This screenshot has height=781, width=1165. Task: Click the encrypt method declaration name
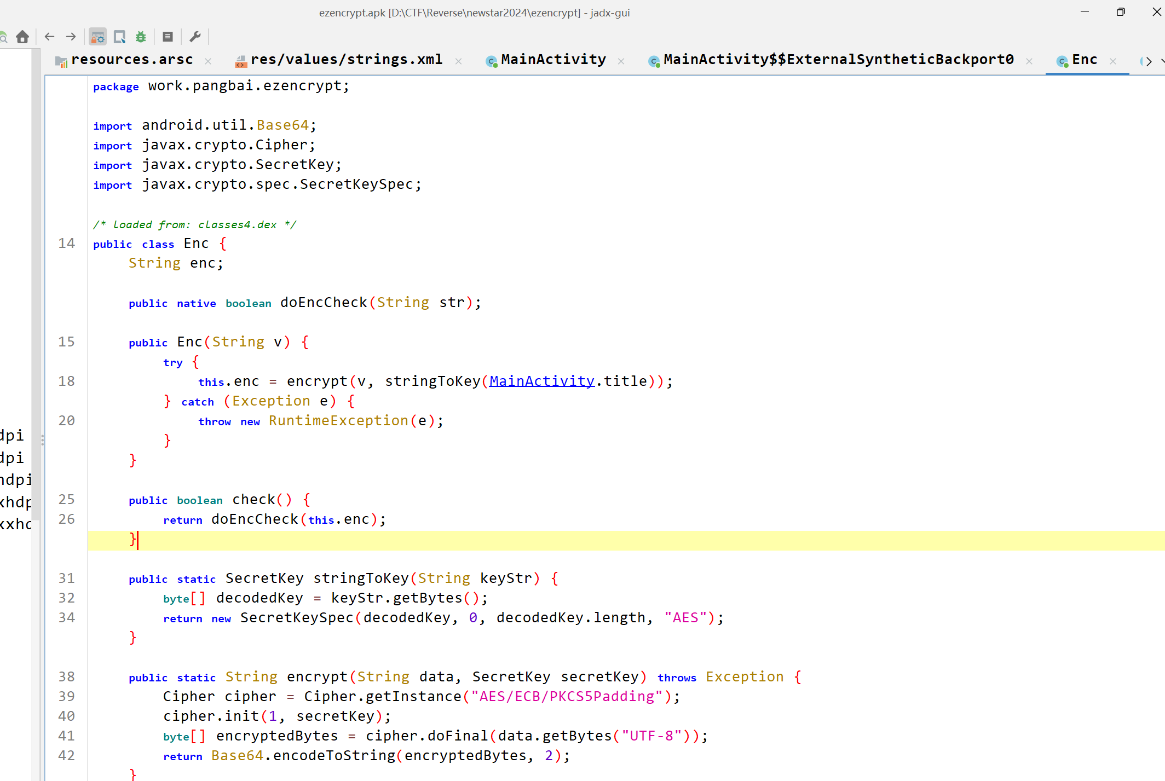[317, 676]
